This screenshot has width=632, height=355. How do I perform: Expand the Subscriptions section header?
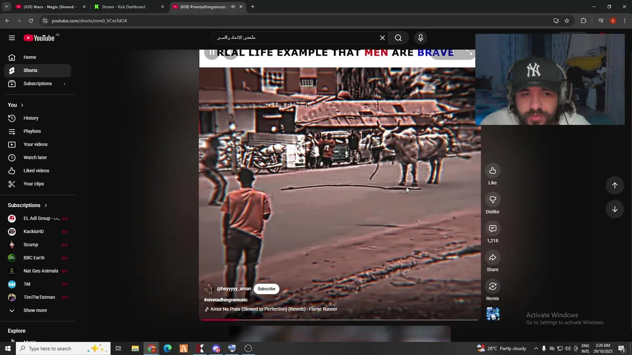[28, 205]
